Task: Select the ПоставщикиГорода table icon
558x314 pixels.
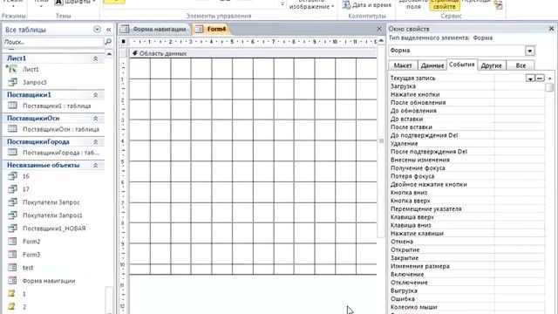Action: (12, 153)
